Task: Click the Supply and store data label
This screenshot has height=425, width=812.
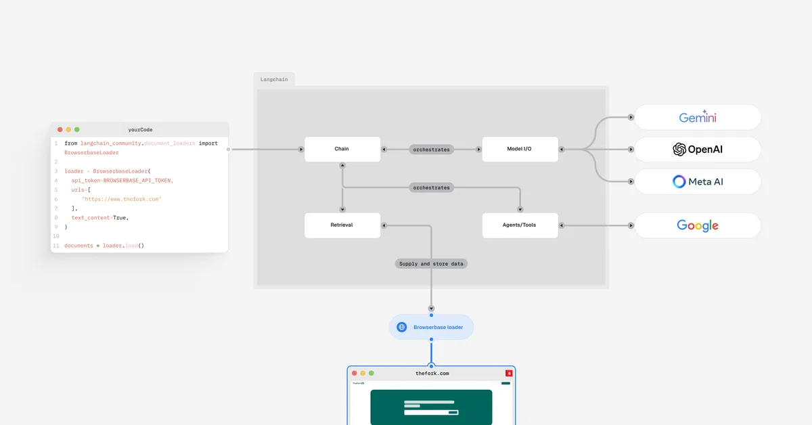Action: point(431,263)
